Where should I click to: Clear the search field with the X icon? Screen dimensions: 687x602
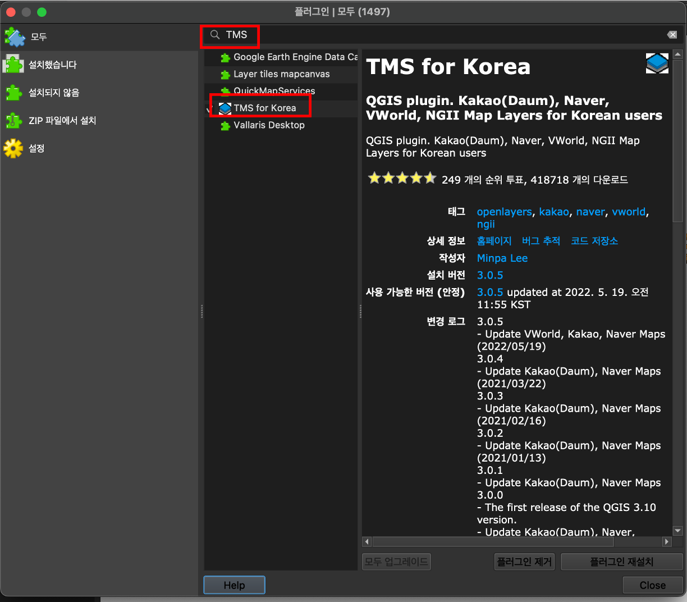pos(672,35)
